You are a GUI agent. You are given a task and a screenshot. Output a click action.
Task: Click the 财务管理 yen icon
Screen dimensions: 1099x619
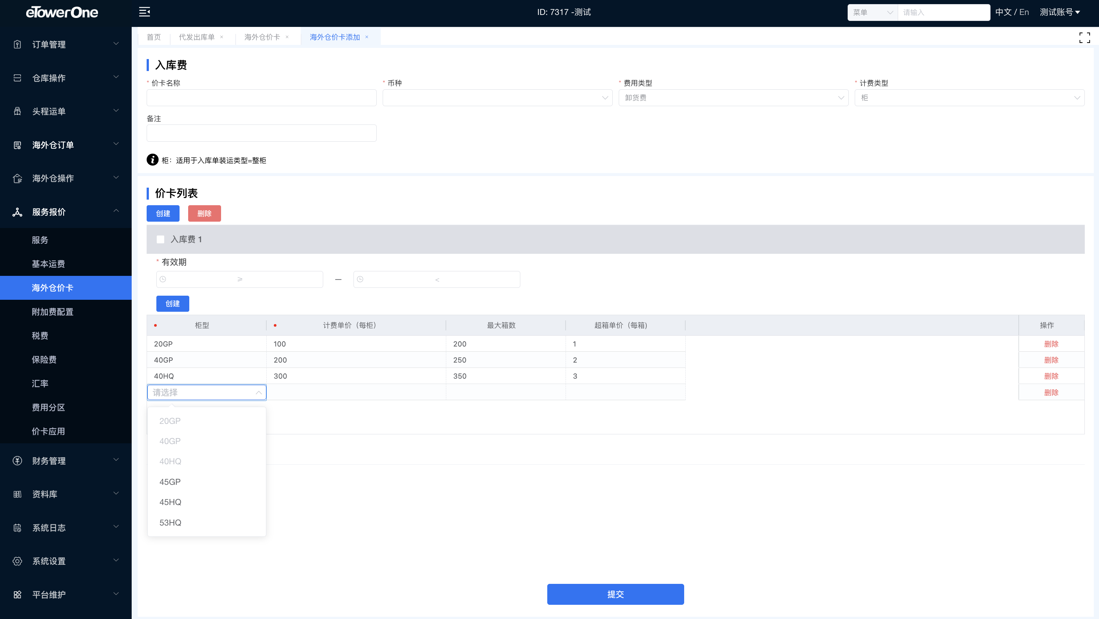(17, 461)
